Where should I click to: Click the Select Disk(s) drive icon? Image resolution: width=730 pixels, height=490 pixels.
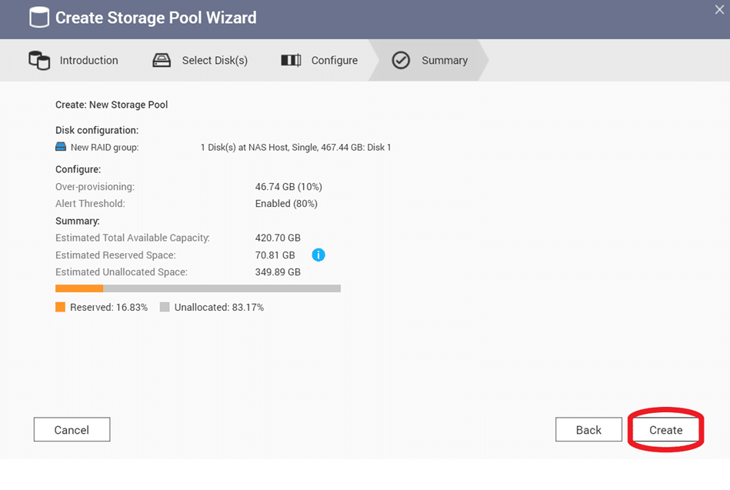click(162, 61)
